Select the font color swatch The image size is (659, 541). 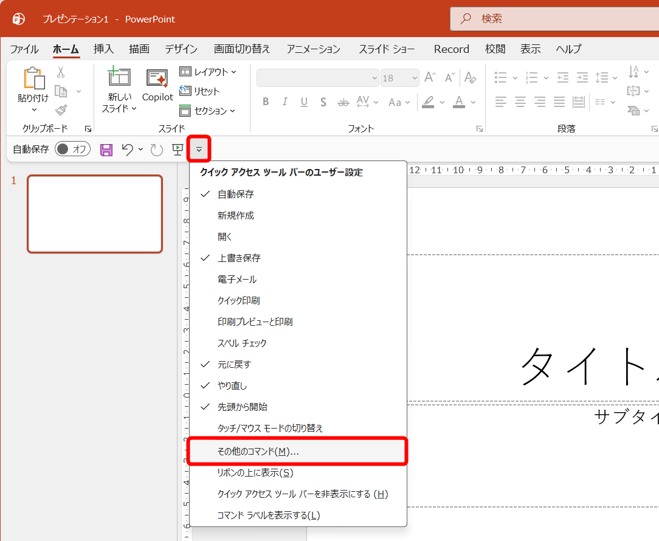(458, 102)
